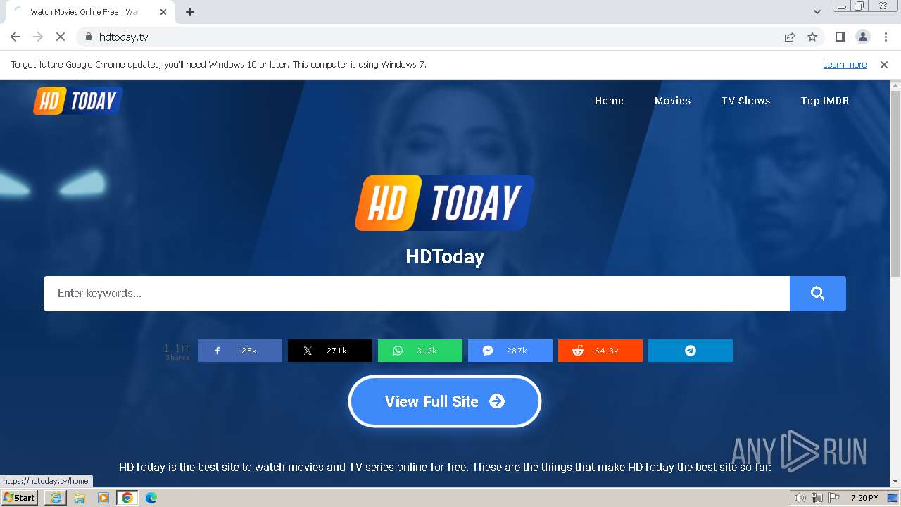This screenshot has width=901, height=507.
Task: Open Microsoft Edge from the taskbar
Action: click(151, 498)
